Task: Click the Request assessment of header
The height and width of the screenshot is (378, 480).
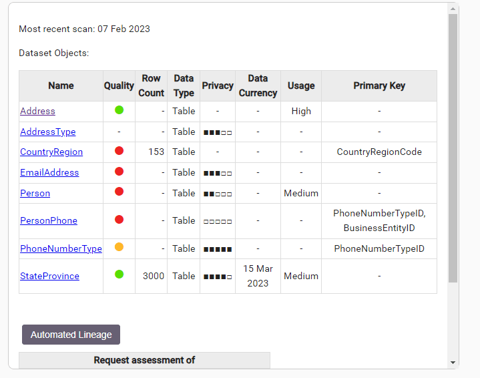Action: (144, 360)
